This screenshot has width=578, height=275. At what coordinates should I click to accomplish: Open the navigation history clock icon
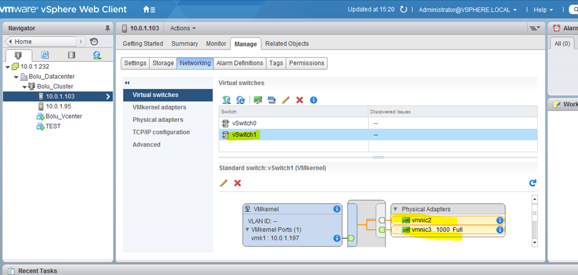pos(94,41)
